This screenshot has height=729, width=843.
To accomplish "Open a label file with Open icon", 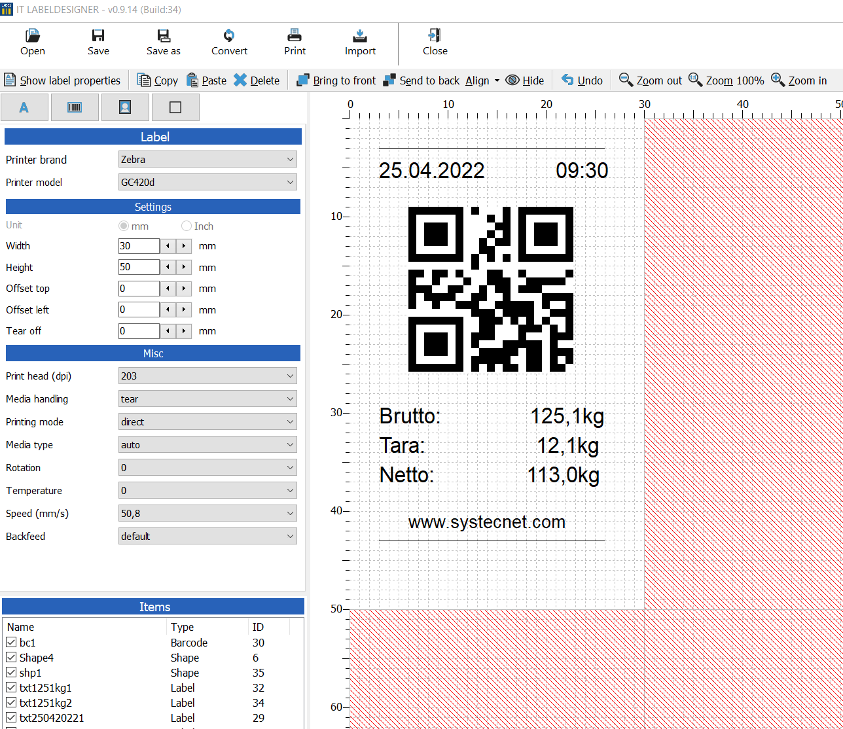I will (32, 36).
